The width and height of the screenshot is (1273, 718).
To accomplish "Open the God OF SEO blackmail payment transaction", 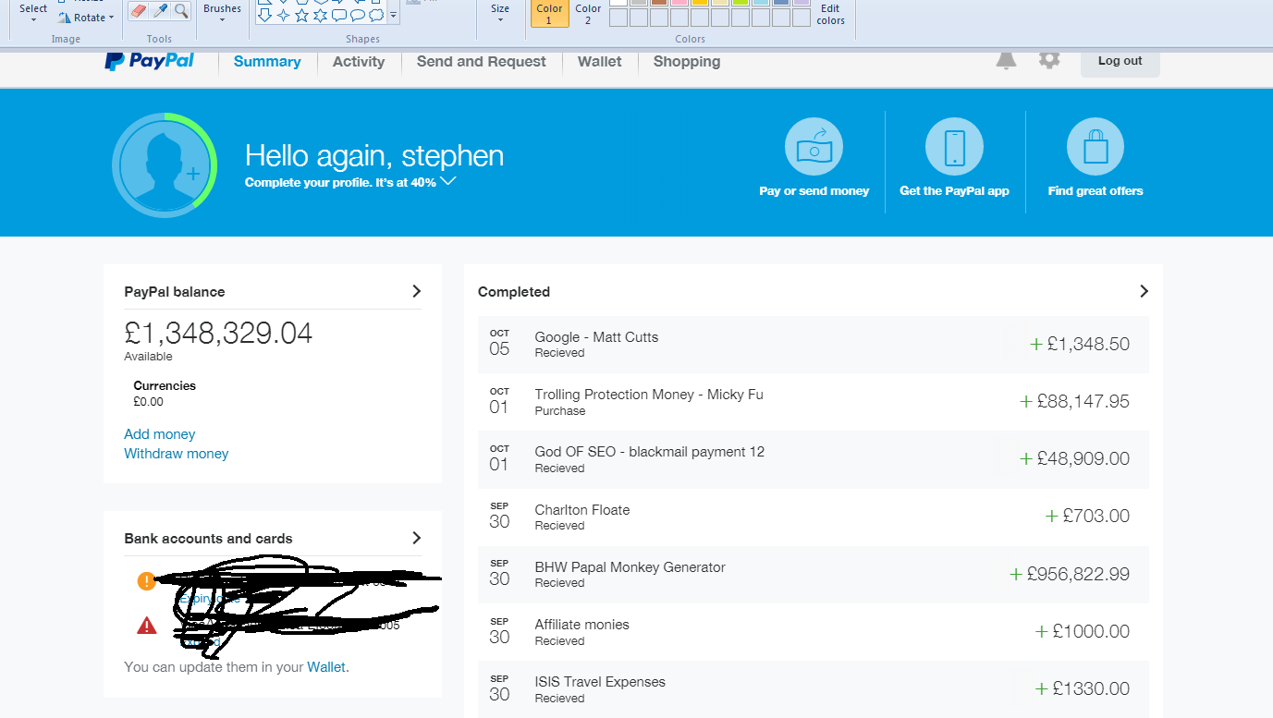I will click(x=814, y=459).
